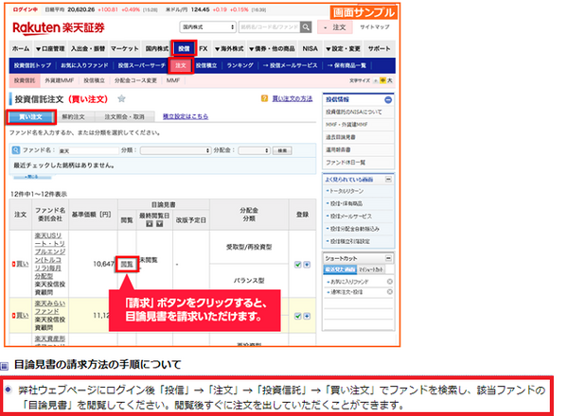Click the 閲覧 button for 楽天USリート fund
The height and width of the screenshot is (416, 568).
pyautogui.click(x=127, y=264)
